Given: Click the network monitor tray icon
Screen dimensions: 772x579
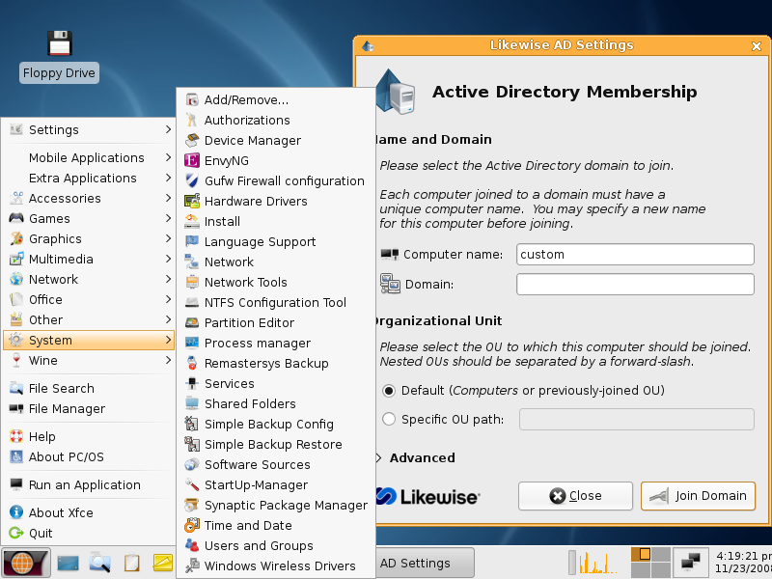Looking at the screenshot, I should click(690, 563).
